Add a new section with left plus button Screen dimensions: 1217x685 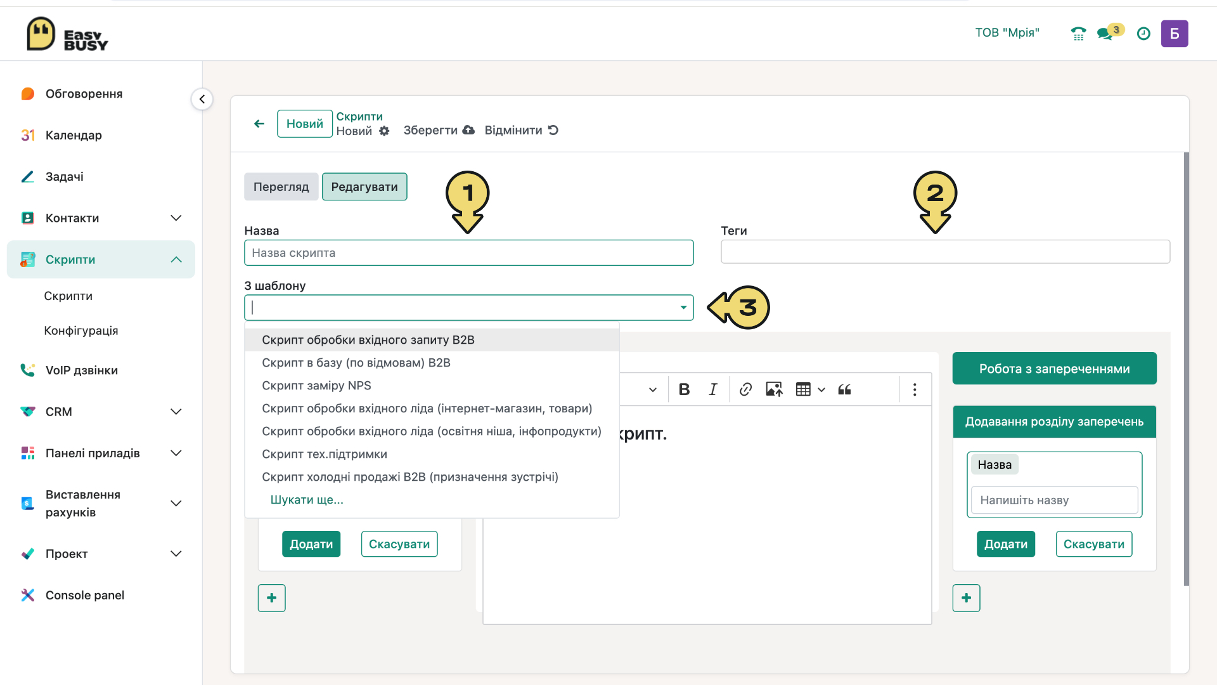272,598
